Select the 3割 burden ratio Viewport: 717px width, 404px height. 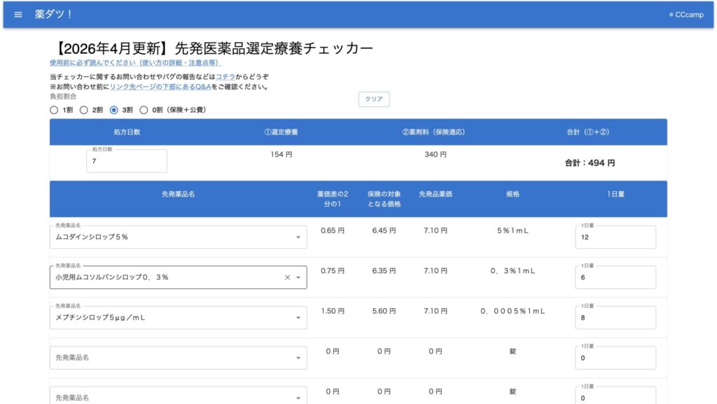(x=114, y=110)
